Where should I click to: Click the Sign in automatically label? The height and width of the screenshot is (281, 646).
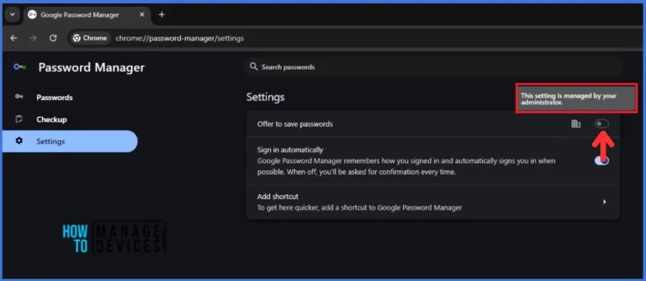point(290,150)
